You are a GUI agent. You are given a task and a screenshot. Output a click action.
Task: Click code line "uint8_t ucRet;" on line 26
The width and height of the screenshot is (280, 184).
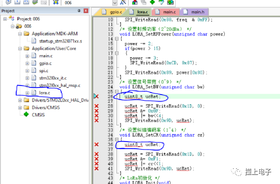click(x=142, y=97)
